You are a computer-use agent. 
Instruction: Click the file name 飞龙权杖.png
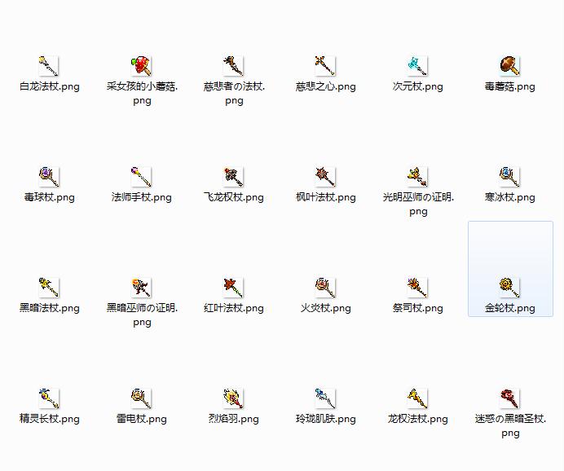coord(233,197)
